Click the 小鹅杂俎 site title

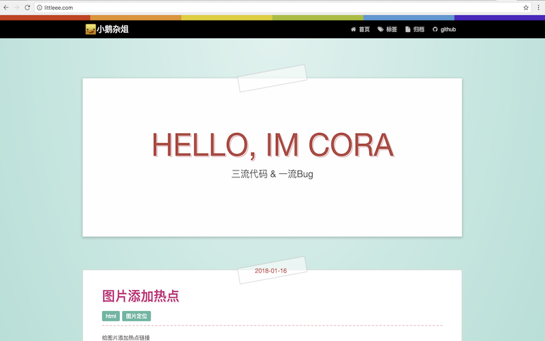click(x=112, y=29)
